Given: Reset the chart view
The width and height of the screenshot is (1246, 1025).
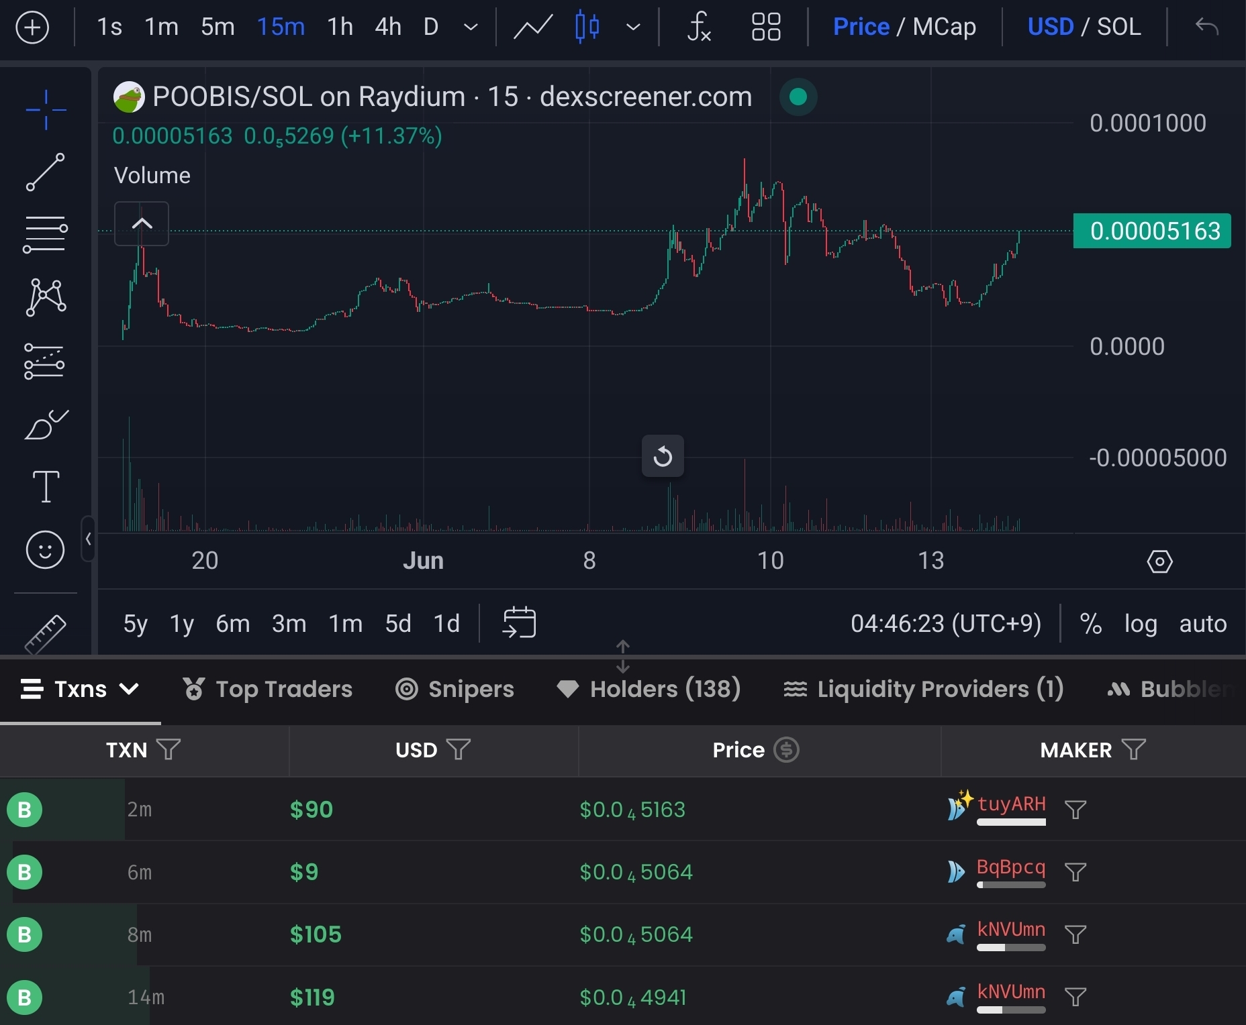Looking at the screenshot, I should point(663,456).
